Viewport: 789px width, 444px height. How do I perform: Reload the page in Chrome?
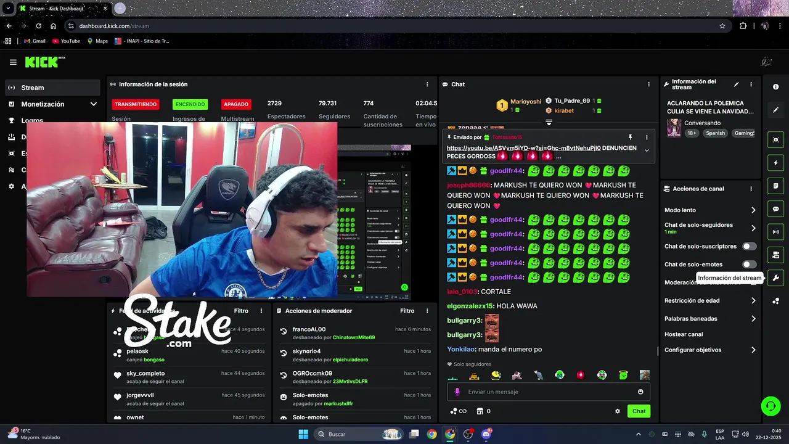pyautogui.click(x=38, y=26)
